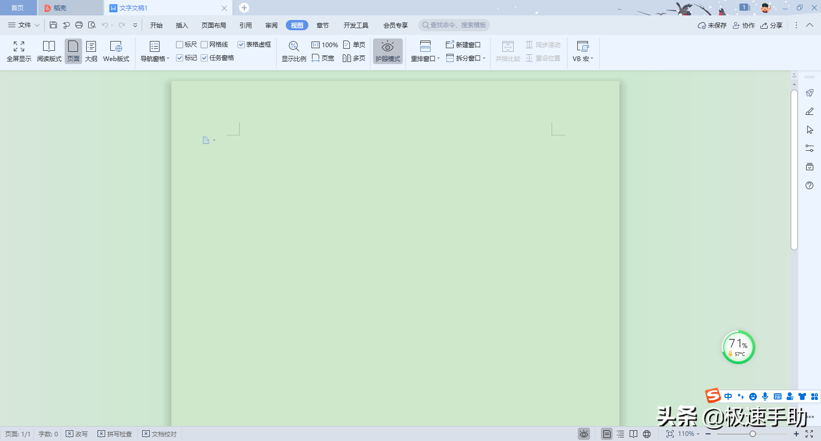
Task: Select web view globe icon in status bar
Action: pyautogui.click(x=647, y=434)
